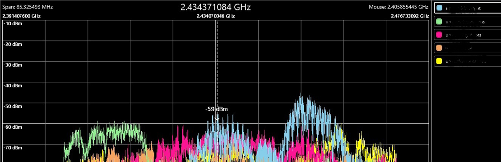
Task: Click the marker frequency 2.434070346 GHz label
Action: 216,16
